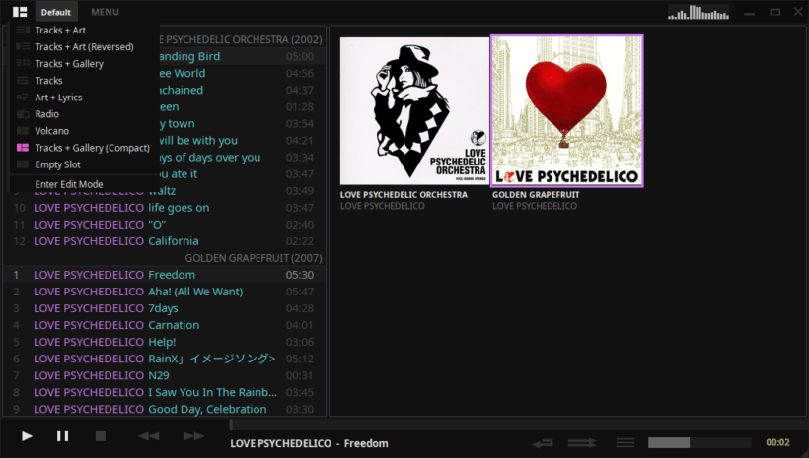809x458 pixels.
Task: Select track Good Day, Celebration
Action: 165,409
